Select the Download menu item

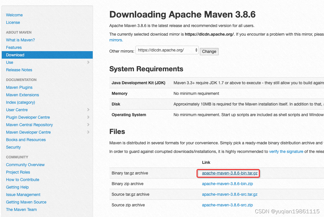coord(47,55)
